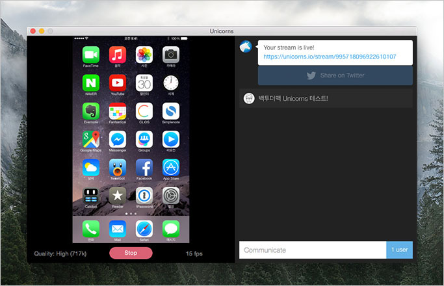Open the 1Password app icon
This screenshot has width=444, height=286.
pos(144,196)
